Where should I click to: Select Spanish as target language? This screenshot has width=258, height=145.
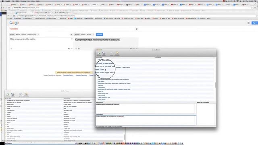(77, 35)
